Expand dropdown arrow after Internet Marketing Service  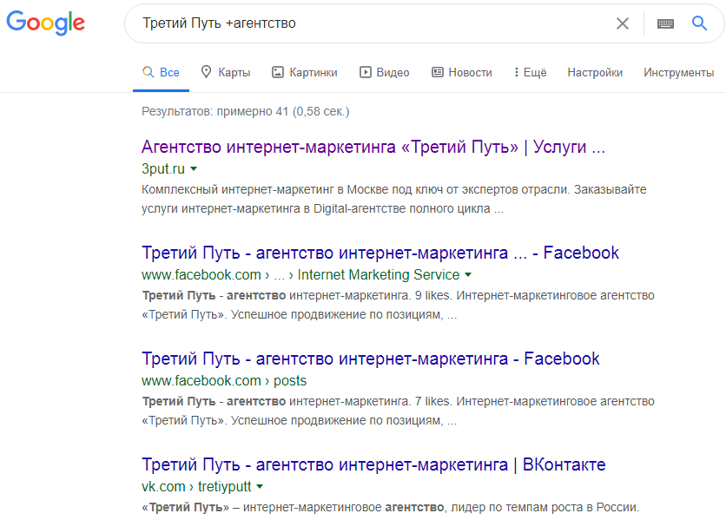coord(468,274)
